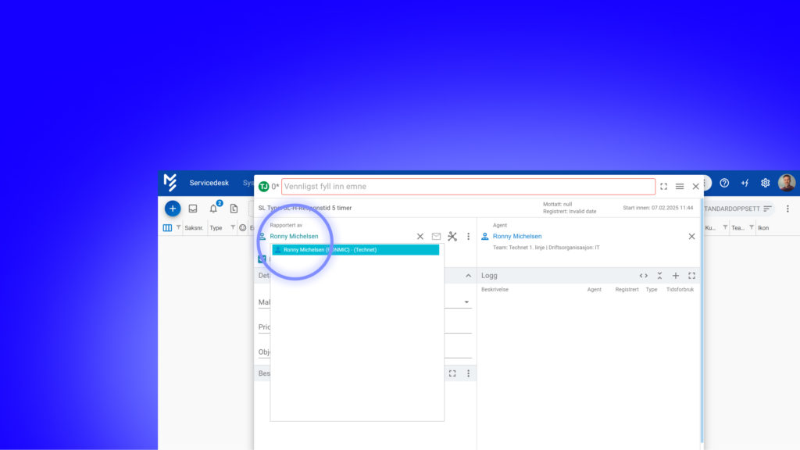Open the Servicedesk menu item
Viewport: 800px width, 450px height.
(x=209, y=183)
